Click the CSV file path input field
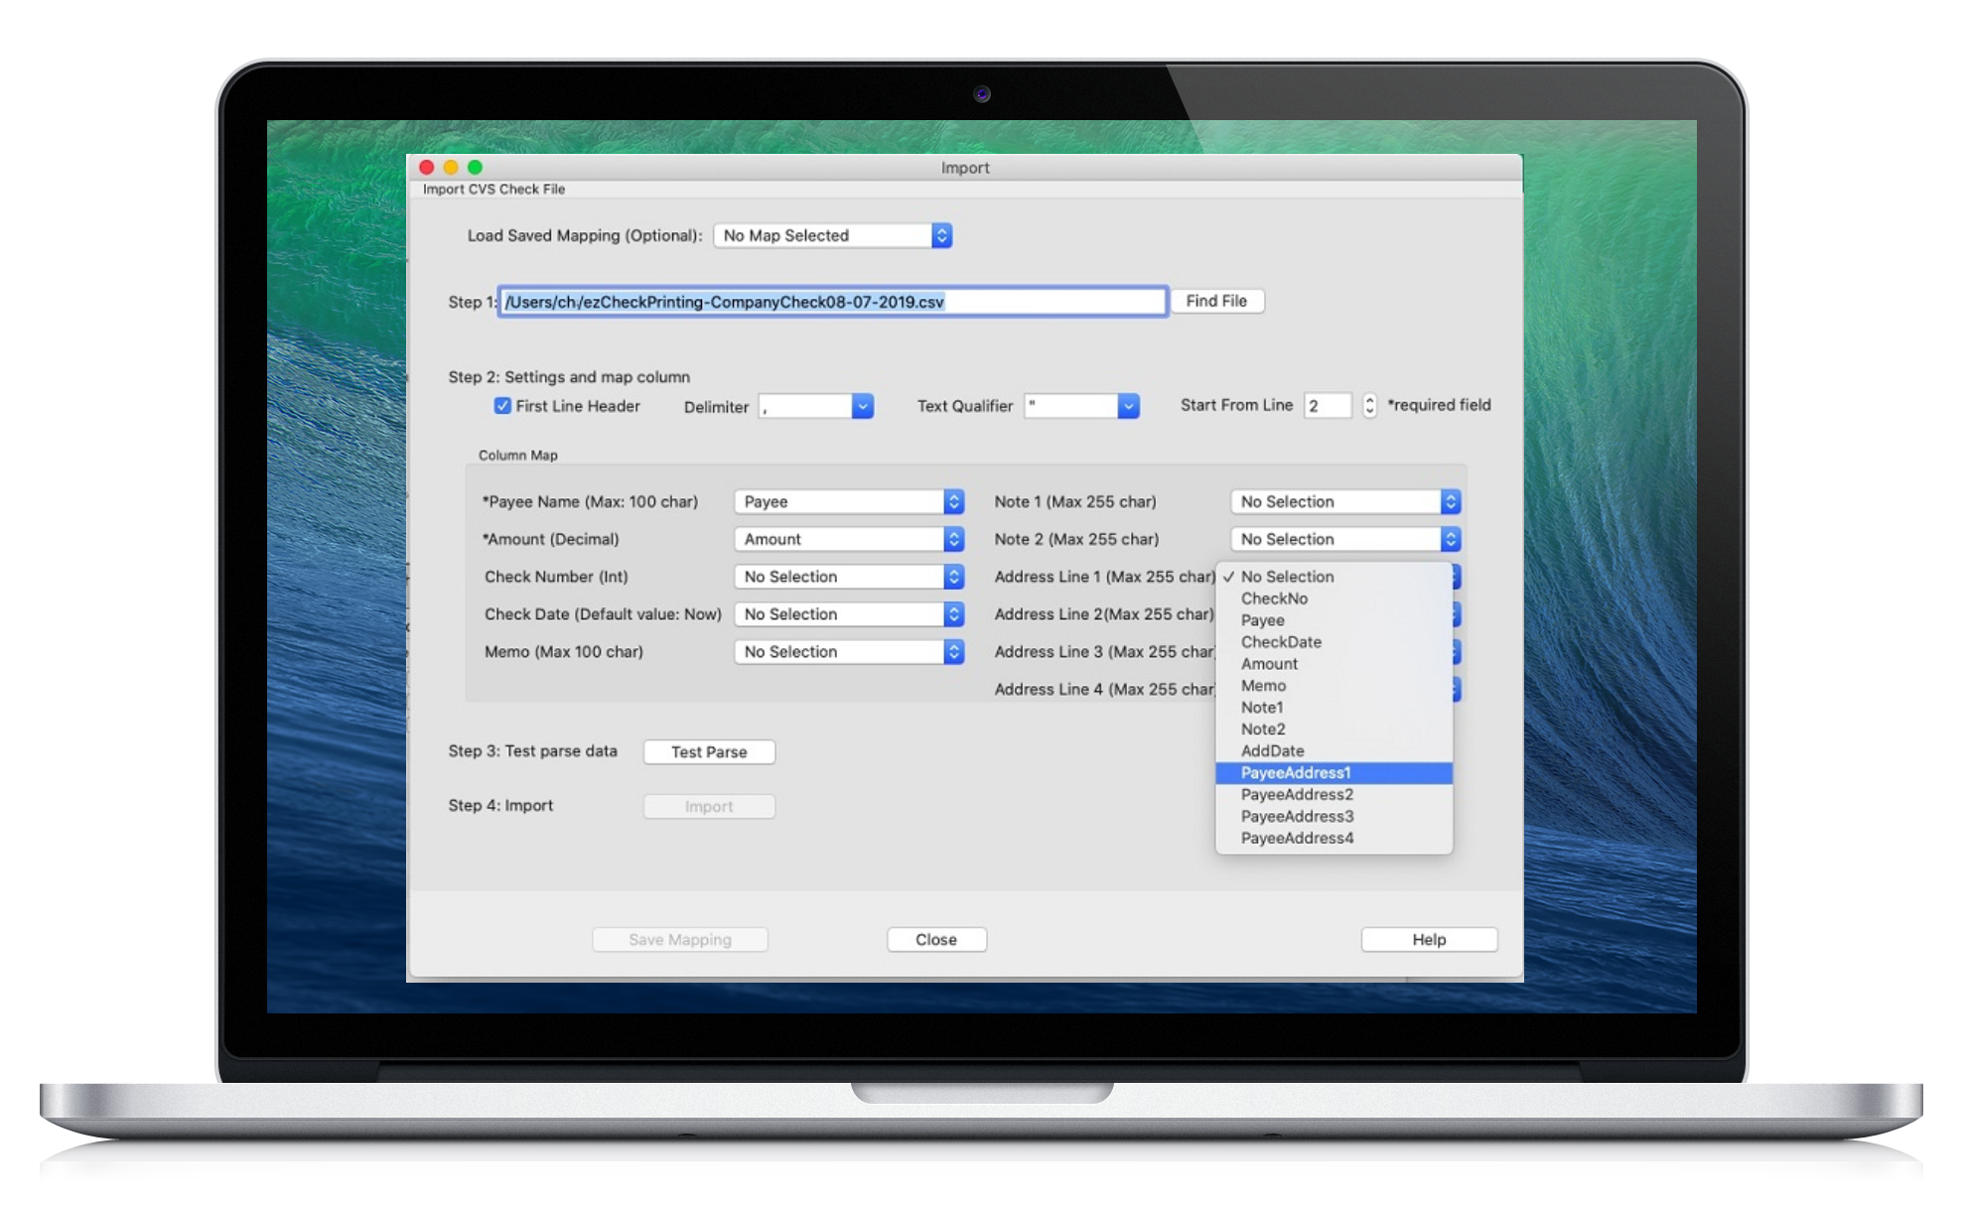The image size is (1966, 1205). (x=832, y=302)
